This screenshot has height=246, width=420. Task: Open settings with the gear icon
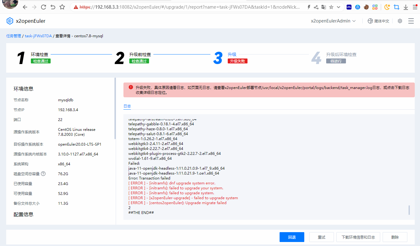pos(400,21)
